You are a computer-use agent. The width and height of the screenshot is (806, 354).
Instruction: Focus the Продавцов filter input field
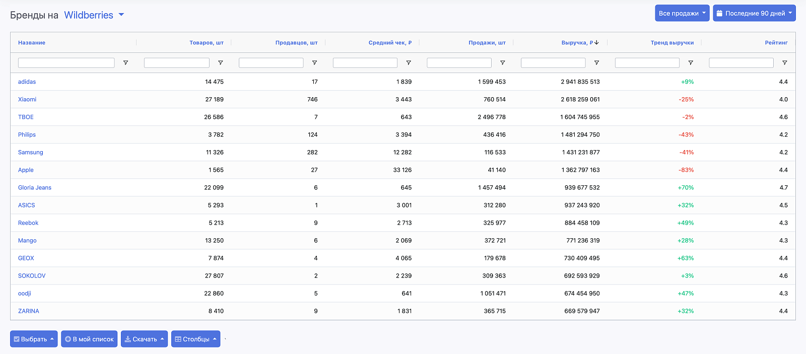coord(271,63)
